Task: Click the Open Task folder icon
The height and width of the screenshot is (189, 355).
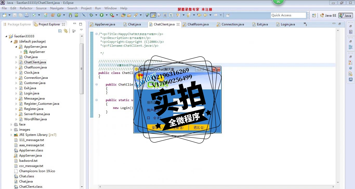Action: coord(129,15)
